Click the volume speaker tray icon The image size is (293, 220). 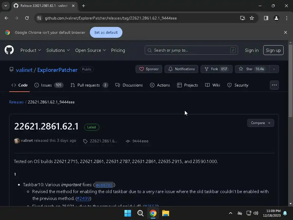pos(256,213)
